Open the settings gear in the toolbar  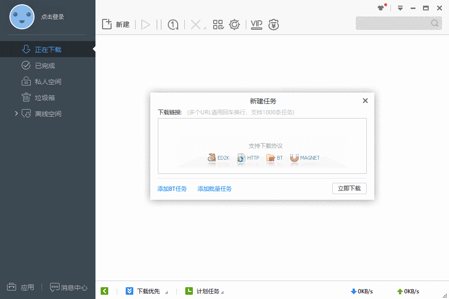(234, 24)
